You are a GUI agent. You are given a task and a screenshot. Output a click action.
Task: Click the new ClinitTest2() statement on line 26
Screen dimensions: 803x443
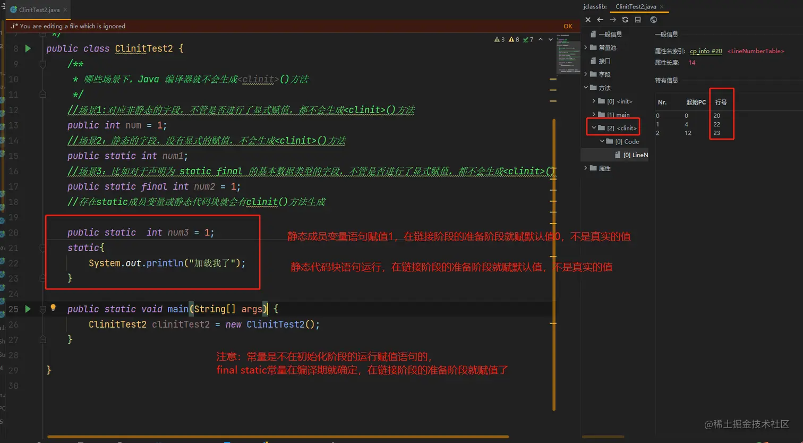point(204,324)
